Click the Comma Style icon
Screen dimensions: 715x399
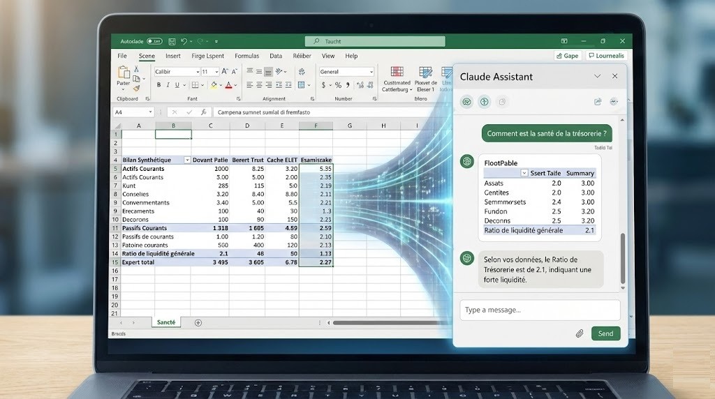tap(348, 84)
